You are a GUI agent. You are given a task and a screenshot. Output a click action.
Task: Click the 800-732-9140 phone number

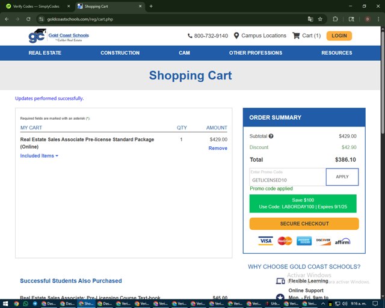(x=211, y=36)
